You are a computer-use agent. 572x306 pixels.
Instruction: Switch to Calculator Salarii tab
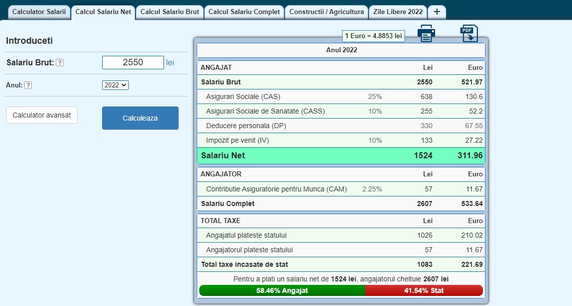(x=39, y=12)
